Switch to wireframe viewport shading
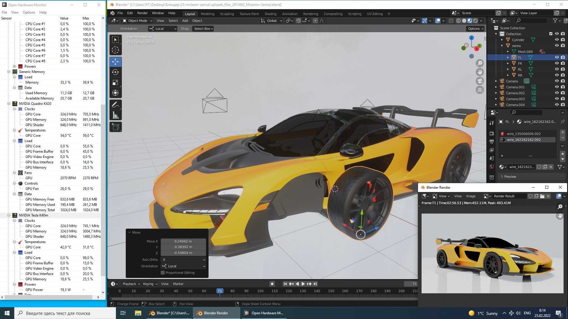 459,21
